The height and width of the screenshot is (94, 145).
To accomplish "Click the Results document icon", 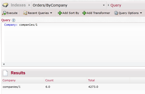I will point(5,73).
